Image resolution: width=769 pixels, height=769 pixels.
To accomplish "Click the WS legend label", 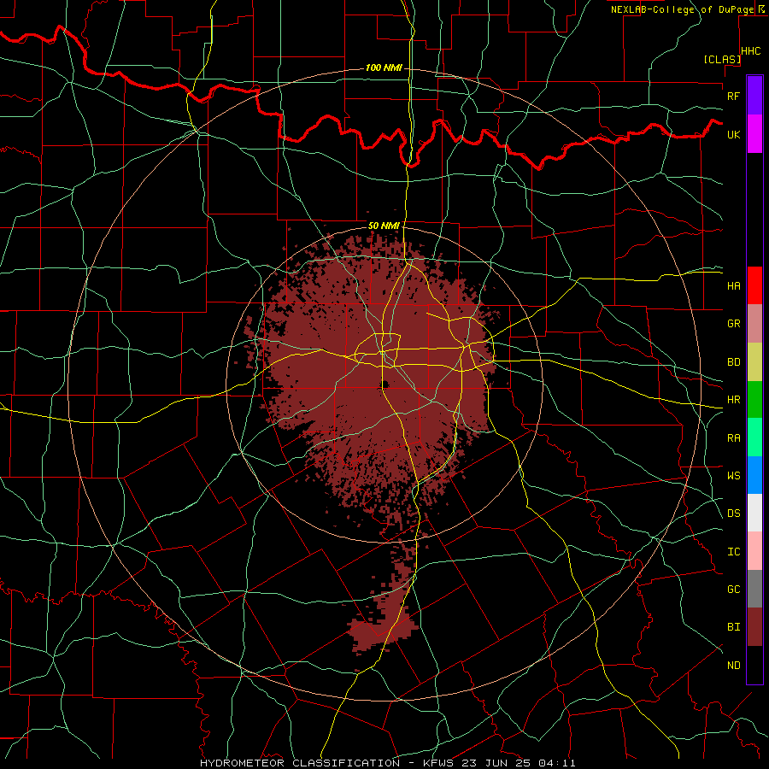I will (x=733, y=475).
